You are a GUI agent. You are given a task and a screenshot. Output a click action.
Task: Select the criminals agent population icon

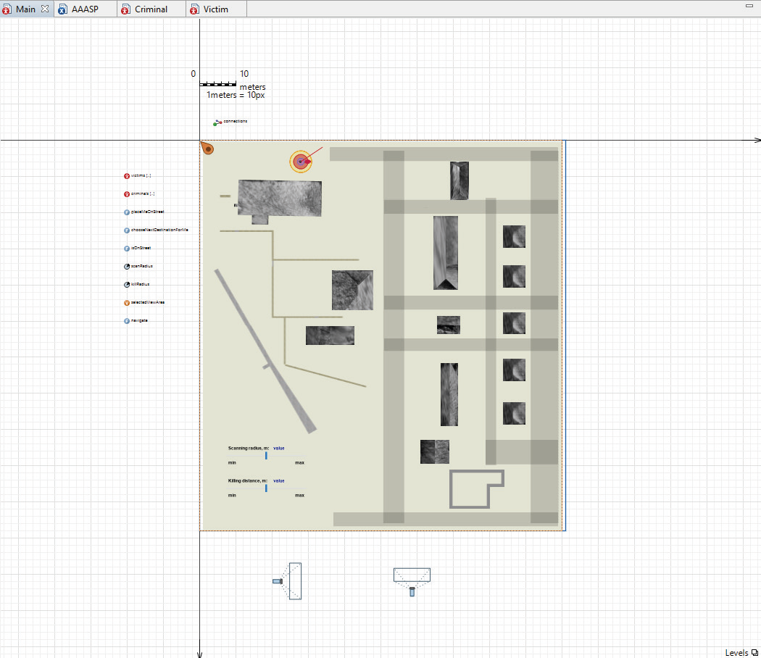pos(126,194)
